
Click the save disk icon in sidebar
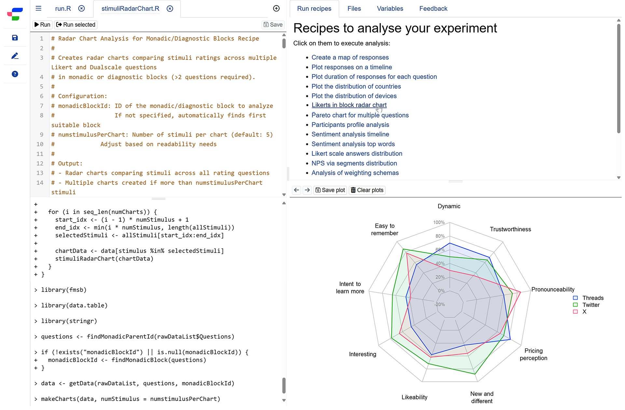point(15,38)
